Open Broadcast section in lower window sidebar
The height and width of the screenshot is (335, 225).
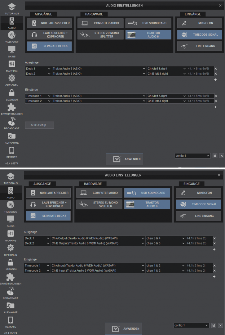pos(11,293)
